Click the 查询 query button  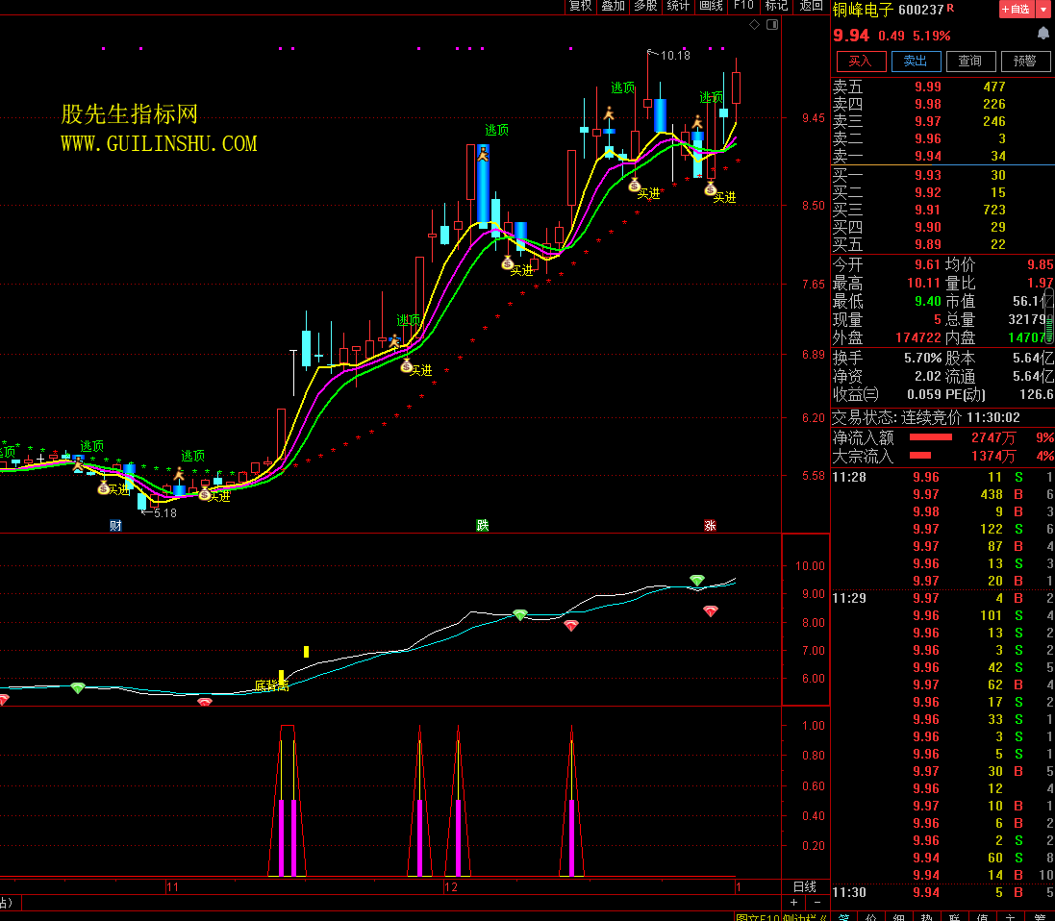coord(970,62)
